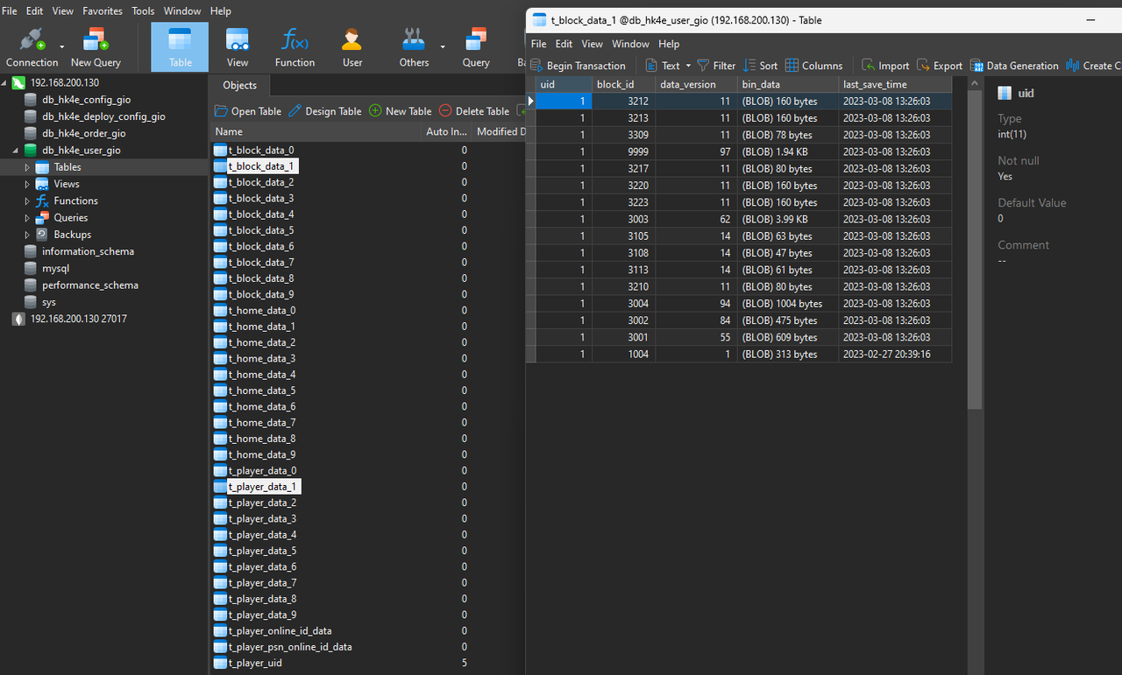
Task: Click the Export button
Action: [940, 66]
